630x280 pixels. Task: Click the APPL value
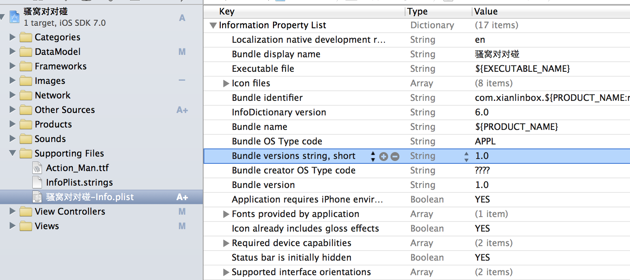(485, 142)
